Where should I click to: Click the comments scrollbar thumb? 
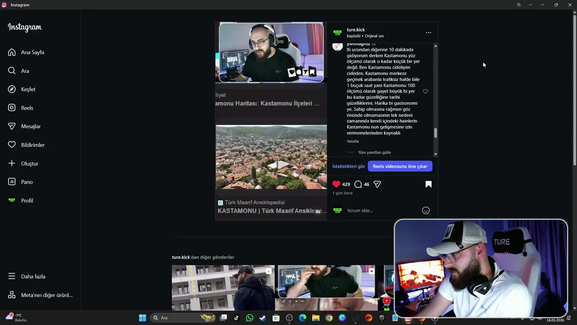click(x=435, y=133)
